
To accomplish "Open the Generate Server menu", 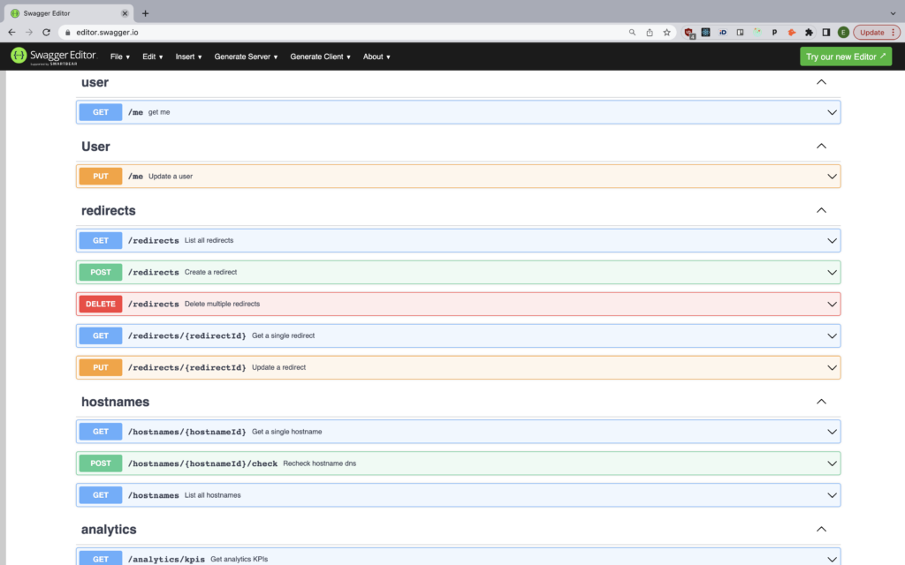I will pyautogui.click(x=246, y=56).
